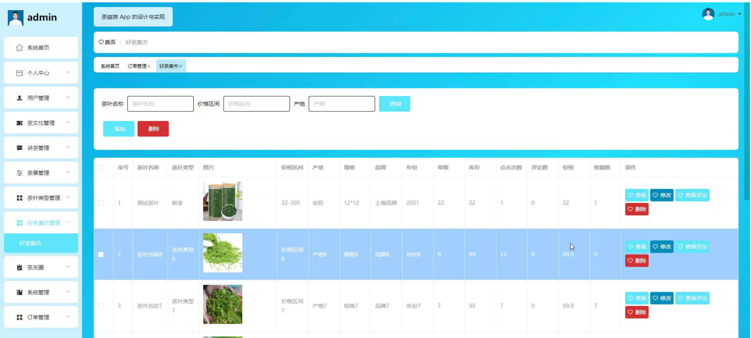The height and width of the screenshot is (338, 751).
Task: Expand the 系统管理 sidebar menu
Action: point(68,292)
